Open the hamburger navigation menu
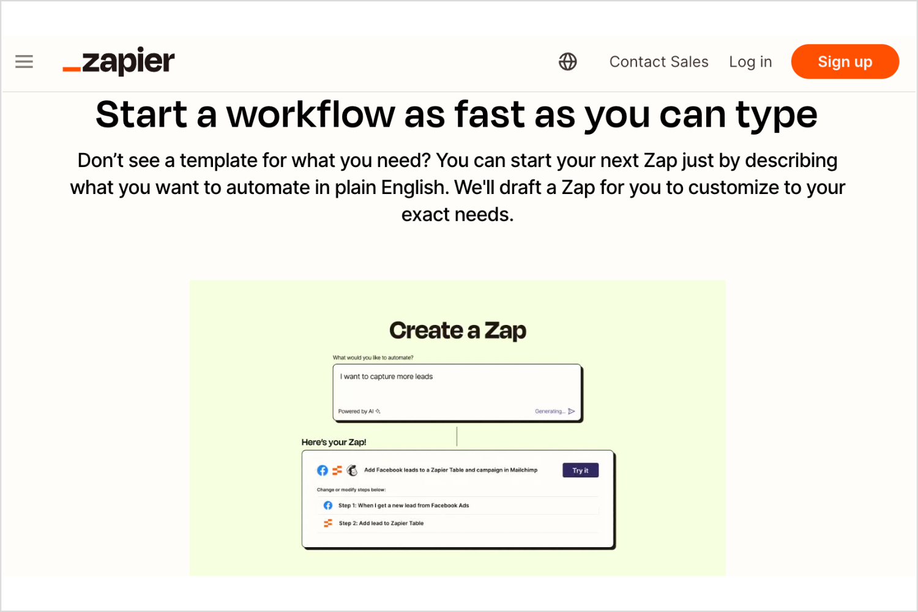This screenshot has width=918, height=612. pos(24,62)
